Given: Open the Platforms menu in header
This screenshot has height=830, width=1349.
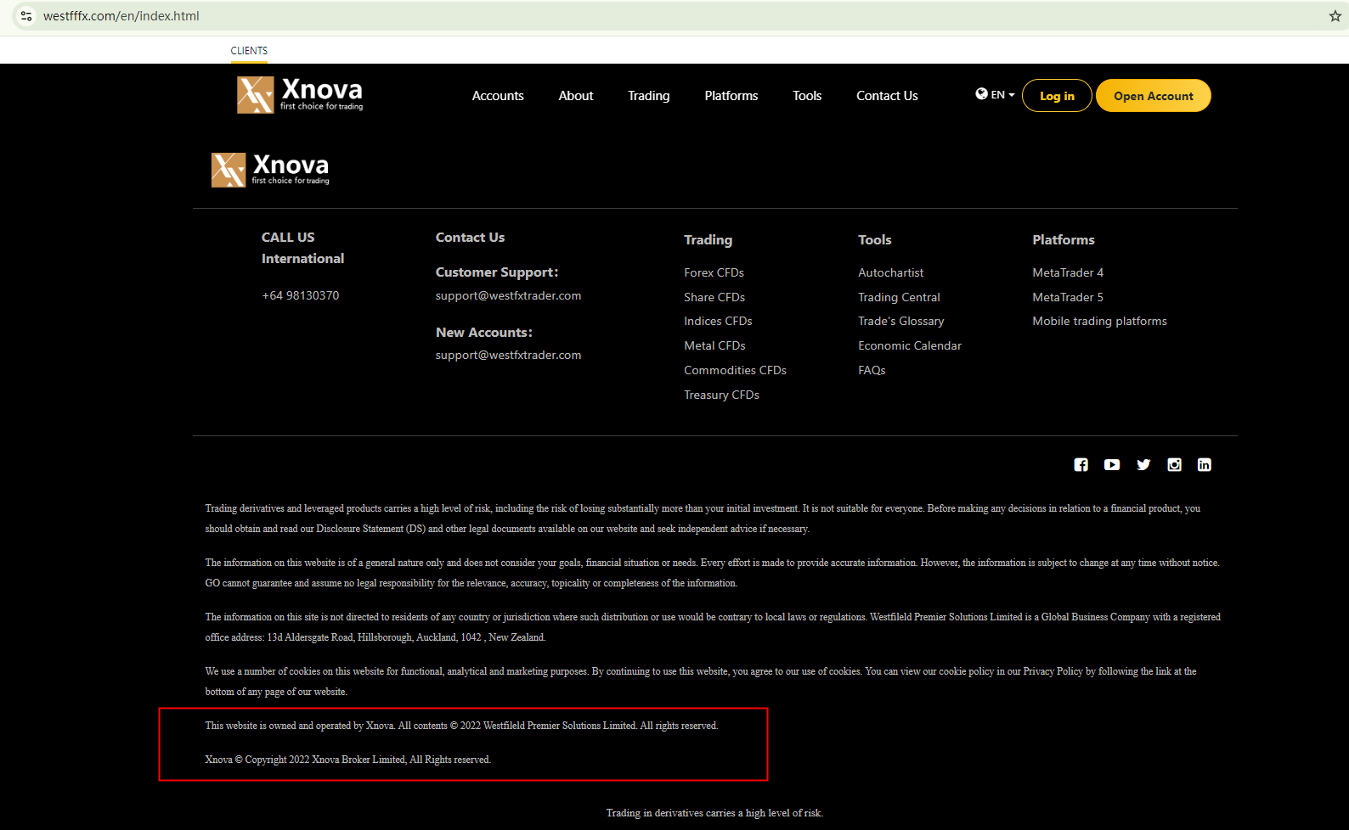Looking at the screenshot, I should 731,96.
